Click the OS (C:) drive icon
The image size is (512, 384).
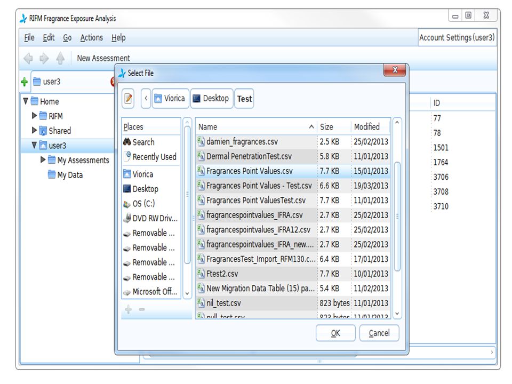[x=127, y=204]
